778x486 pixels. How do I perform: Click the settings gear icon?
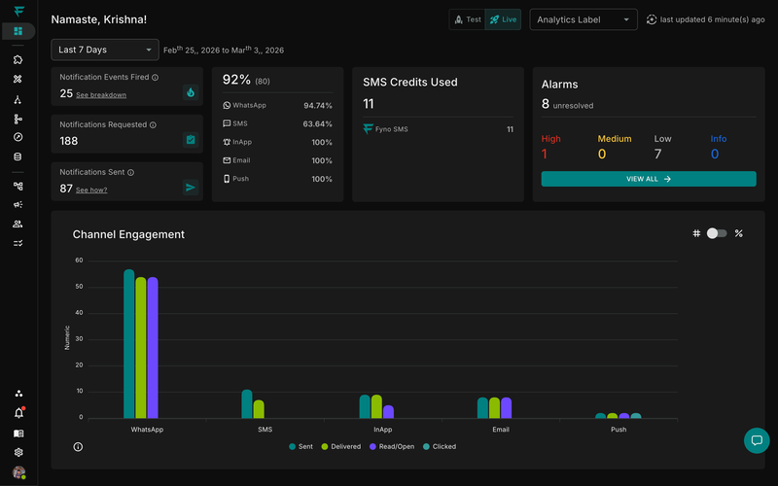(x=18, y=453)
